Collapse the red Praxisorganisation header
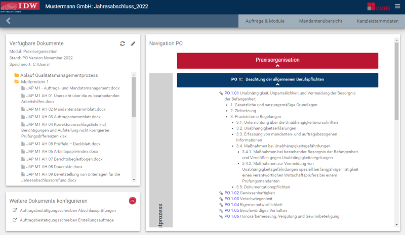Screen dimensions: 405x235 [277, 61]
